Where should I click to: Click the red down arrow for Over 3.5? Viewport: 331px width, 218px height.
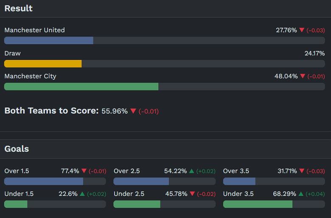301,171
